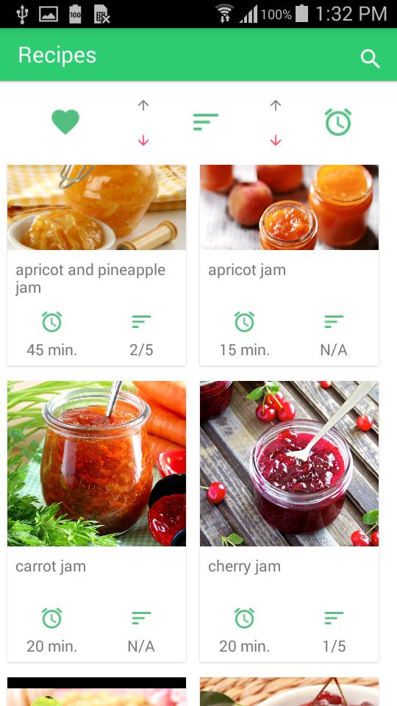Sort ascending with right up arrow

[x=276, y=105]
